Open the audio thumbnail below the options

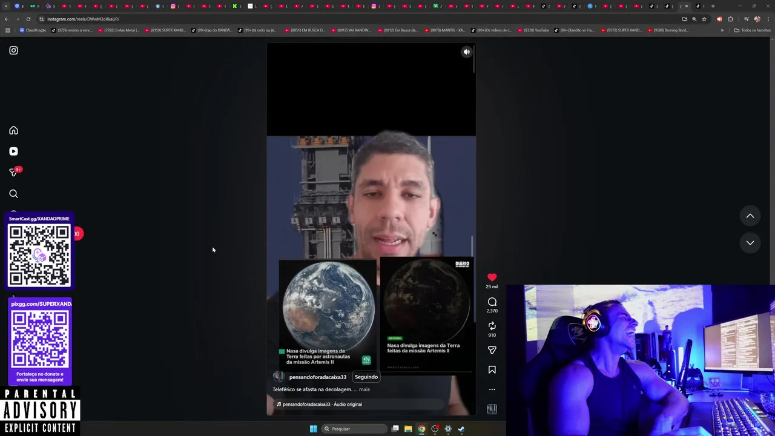pos(492,409)
